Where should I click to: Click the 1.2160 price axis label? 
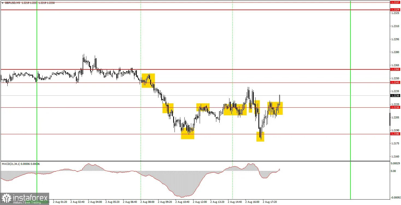[395, 157]
